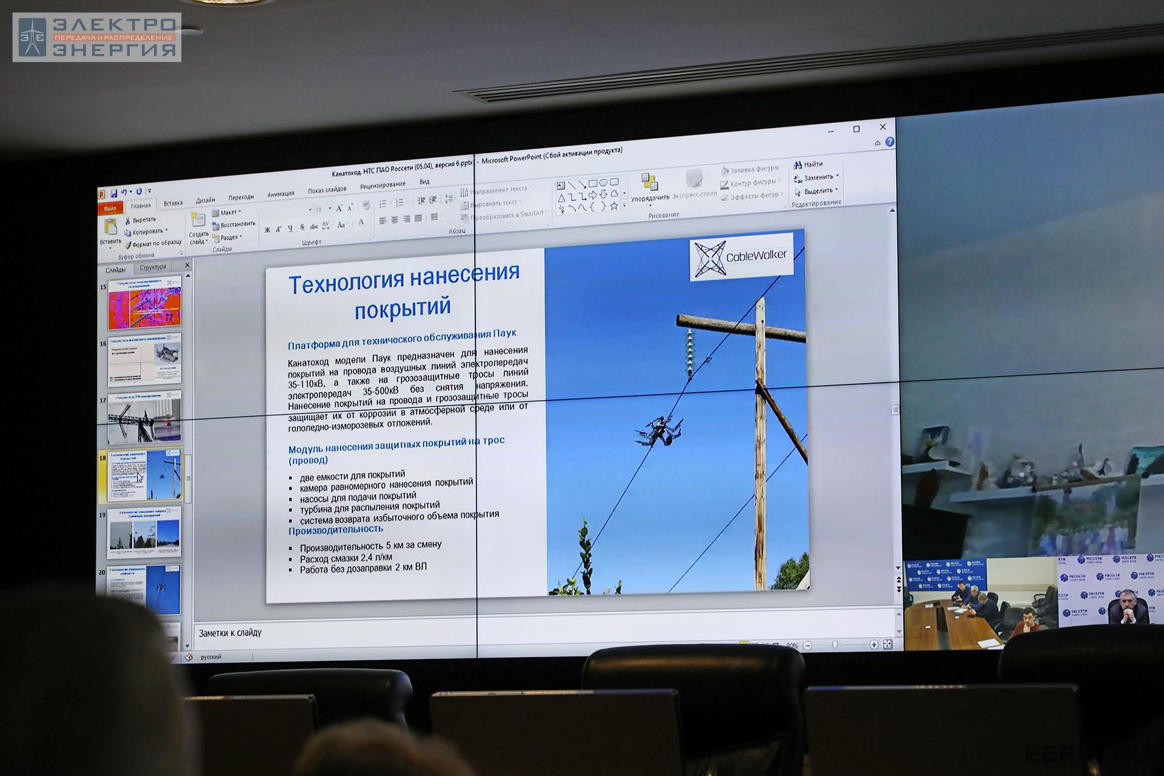This screenshot has height=776, width=1164.
Task: Expand the Заменить dropdown arrow
Action: (x=837, y=176)
